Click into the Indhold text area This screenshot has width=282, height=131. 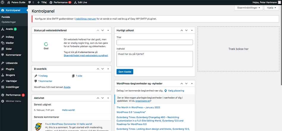pos(155,59)
